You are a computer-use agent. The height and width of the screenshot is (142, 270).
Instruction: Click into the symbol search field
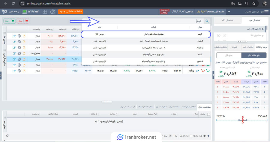point(143,21)
